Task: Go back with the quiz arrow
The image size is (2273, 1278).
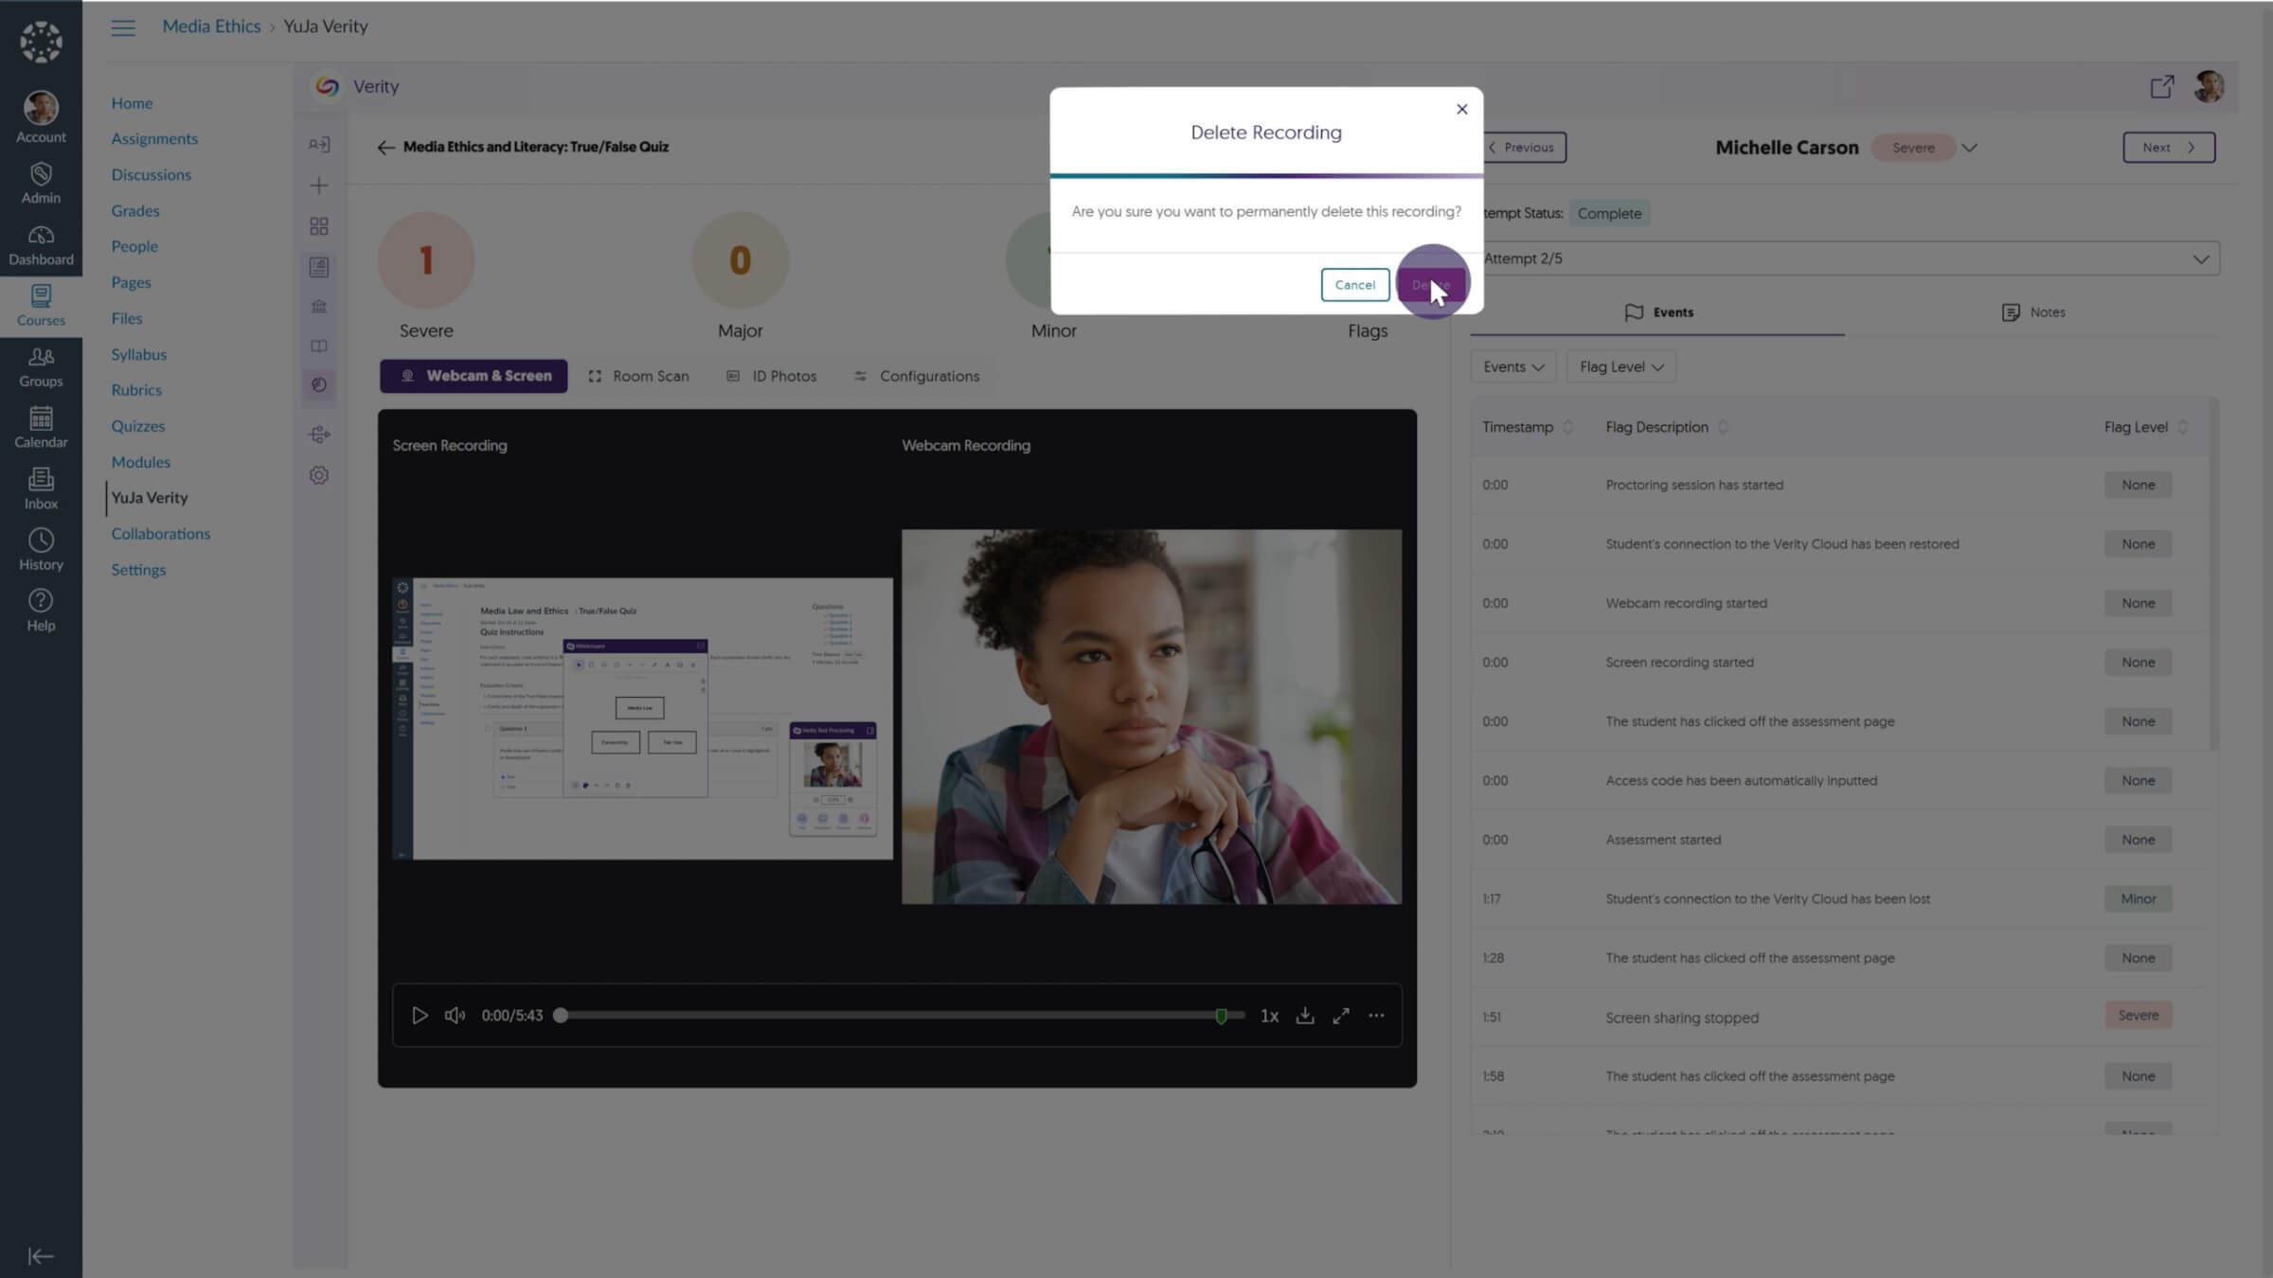Action: [385, 148]
